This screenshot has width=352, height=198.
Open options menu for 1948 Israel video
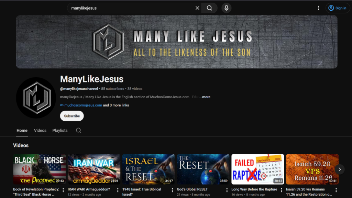(x=172, y=190)
